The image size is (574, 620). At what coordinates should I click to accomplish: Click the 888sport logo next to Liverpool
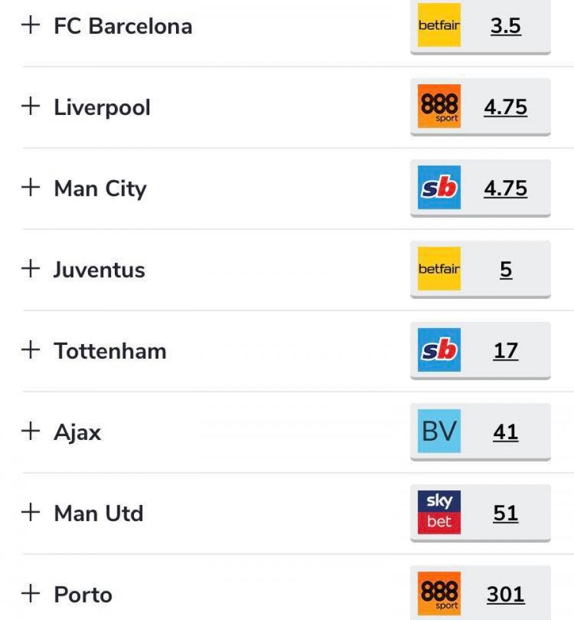click(x=439, y=107)
